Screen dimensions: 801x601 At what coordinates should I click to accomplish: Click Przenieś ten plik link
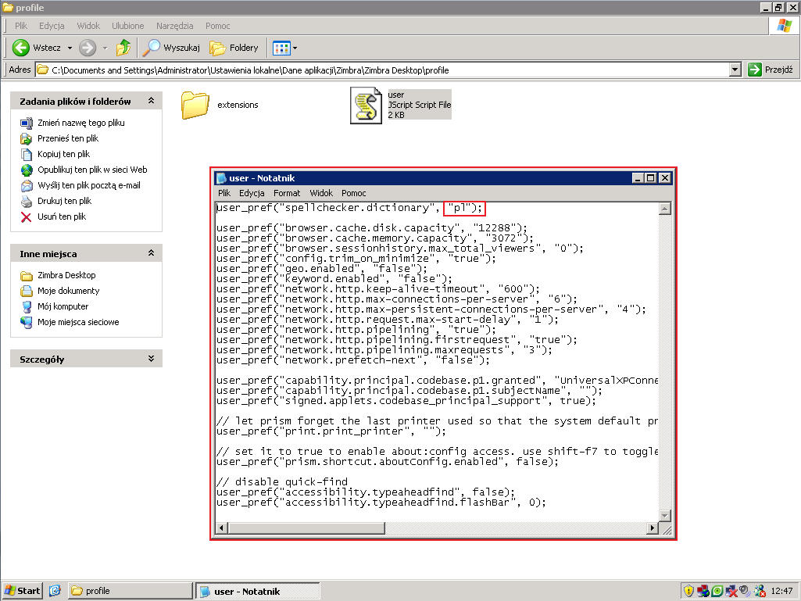[x=68, y=138]
